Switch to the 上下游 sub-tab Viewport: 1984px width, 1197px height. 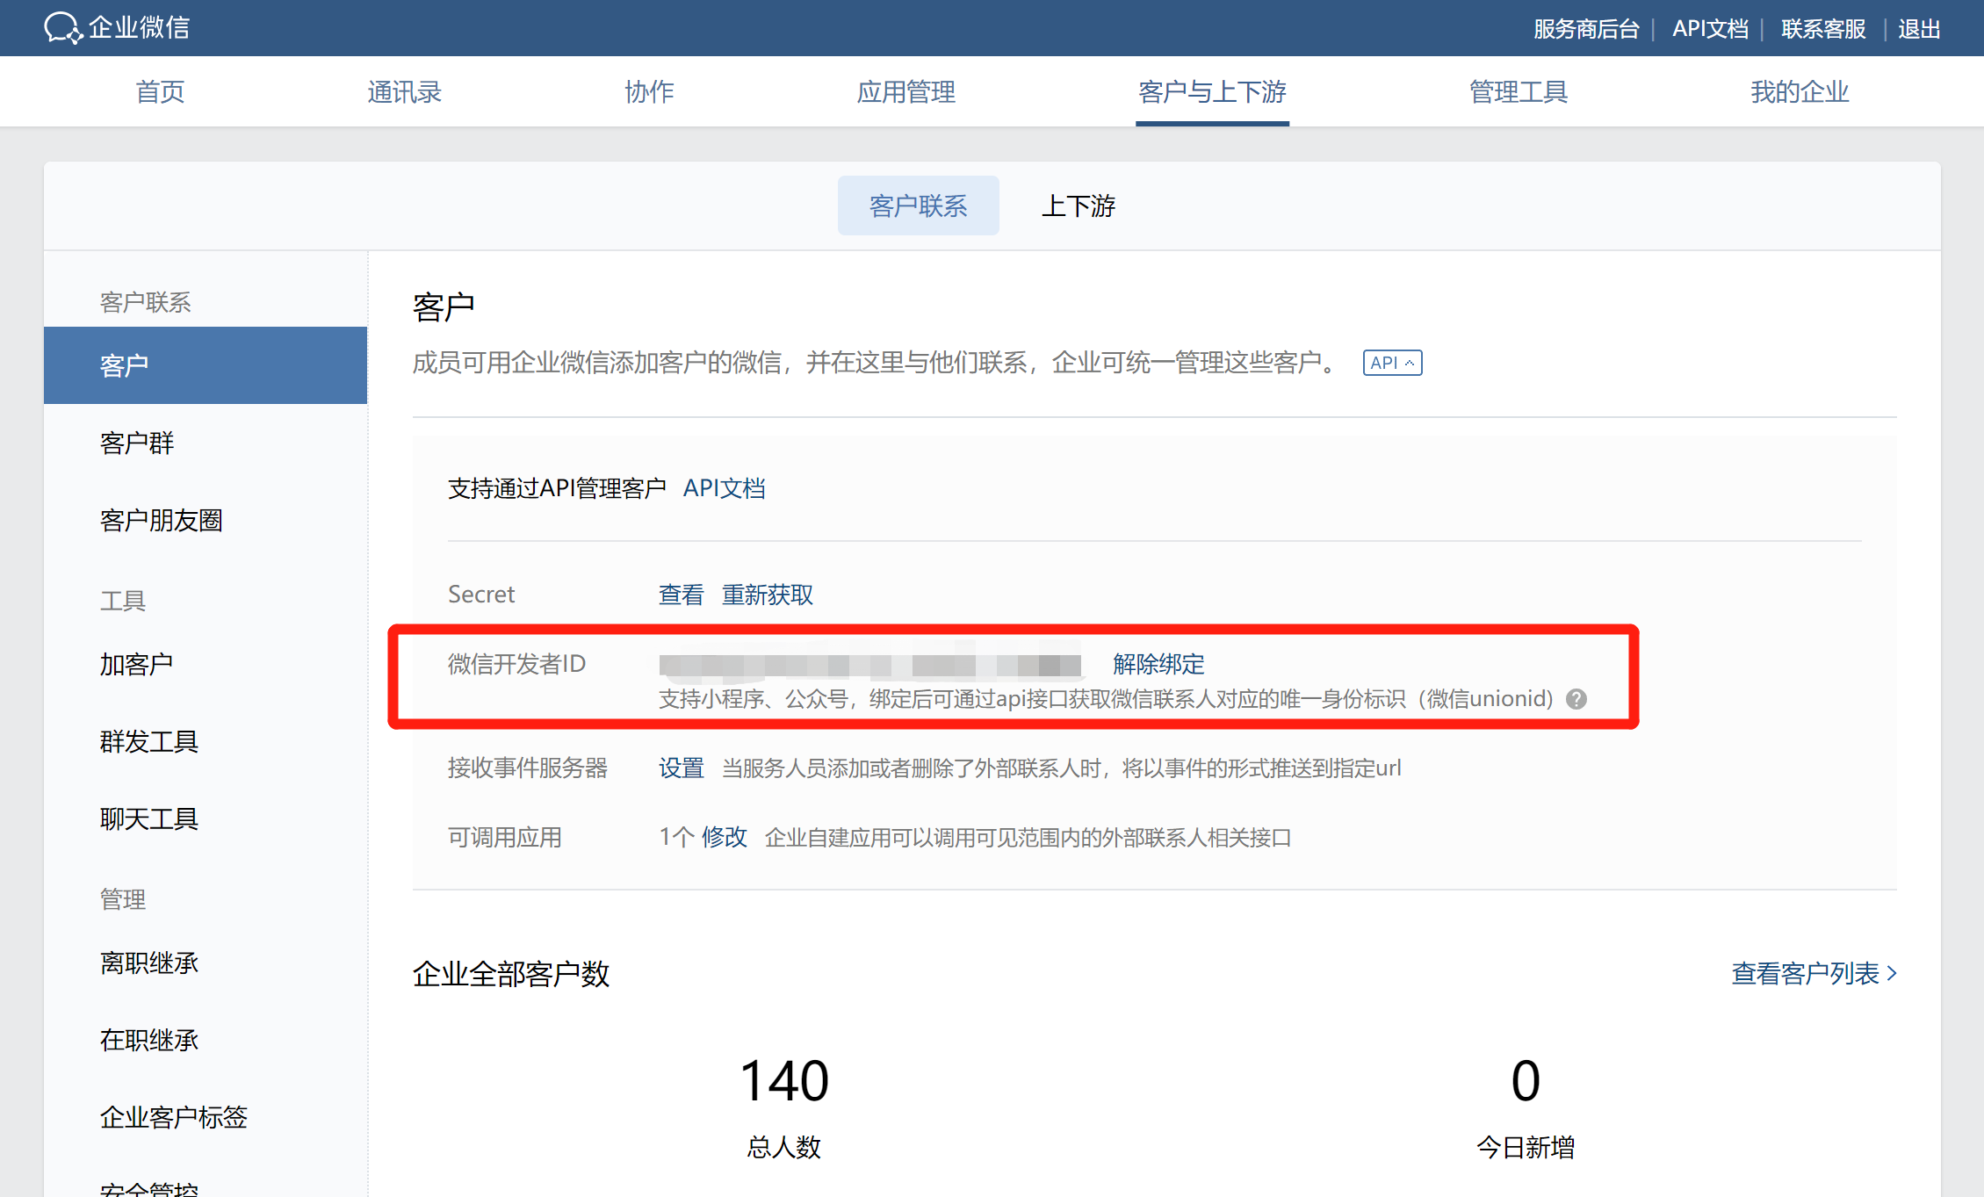pos(1078,206)
